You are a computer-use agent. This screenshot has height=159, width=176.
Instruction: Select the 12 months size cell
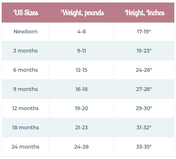26,109
